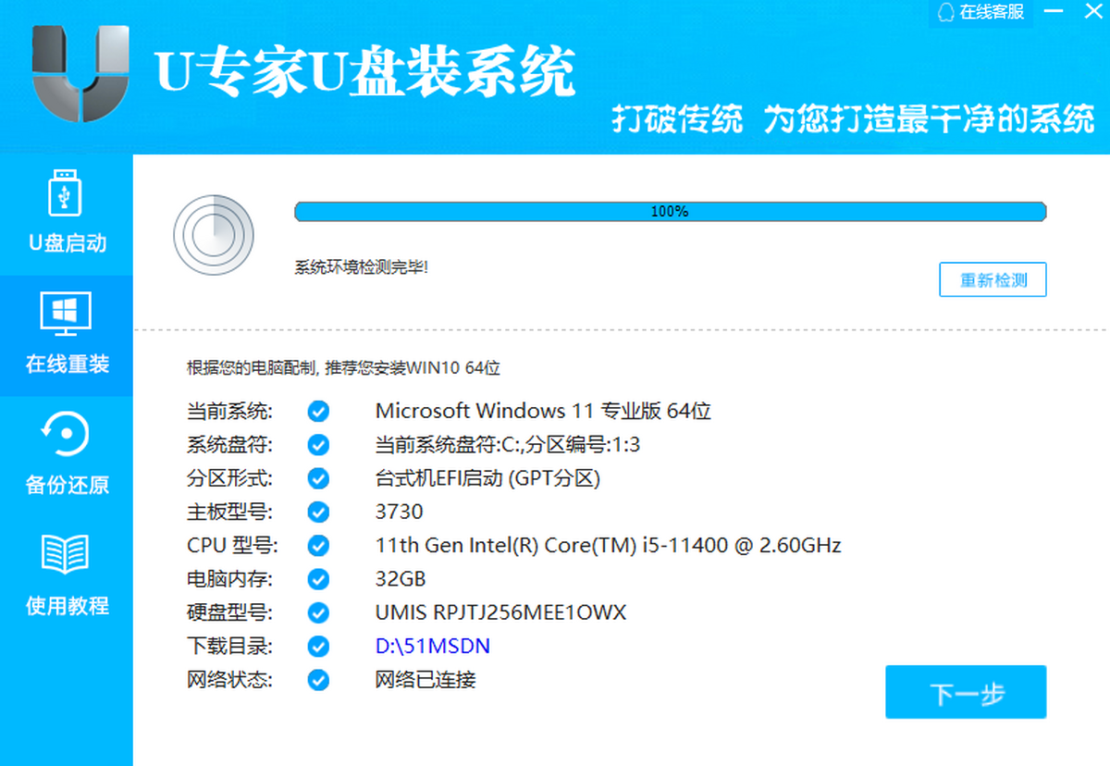Click the 下一步 next step button

(x=965, y=692)
